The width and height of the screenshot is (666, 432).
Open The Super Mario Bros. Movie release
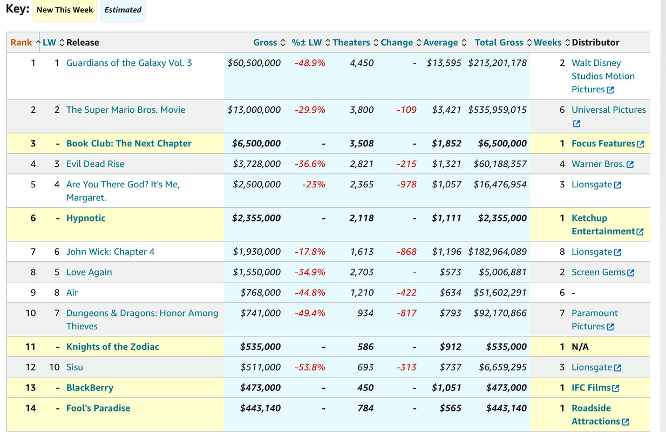coord(126,110)
